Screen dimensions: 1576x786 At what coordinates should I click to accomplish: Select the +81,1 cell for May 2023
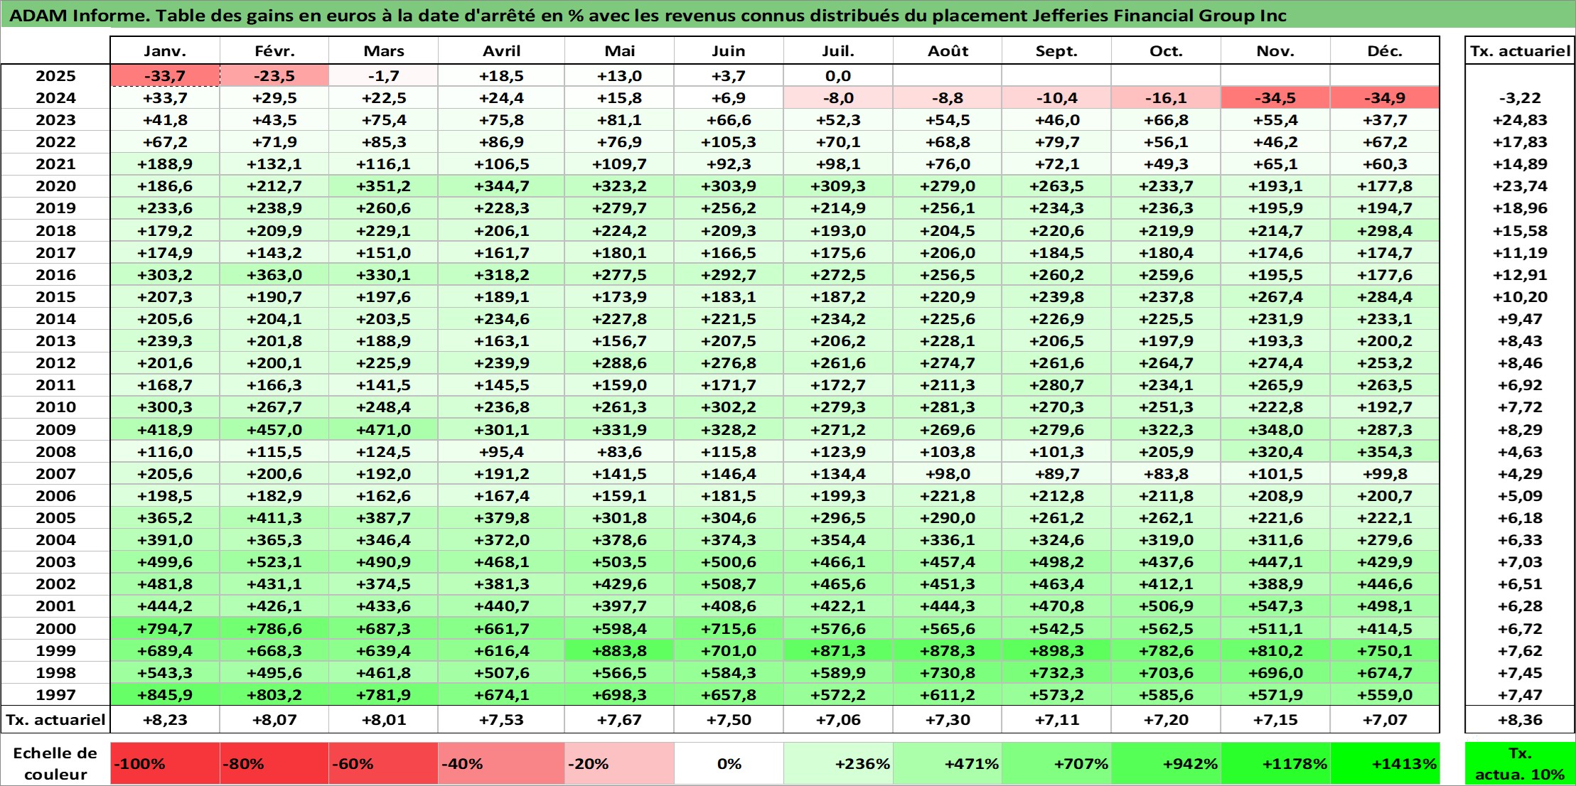[x=619, y=120]
